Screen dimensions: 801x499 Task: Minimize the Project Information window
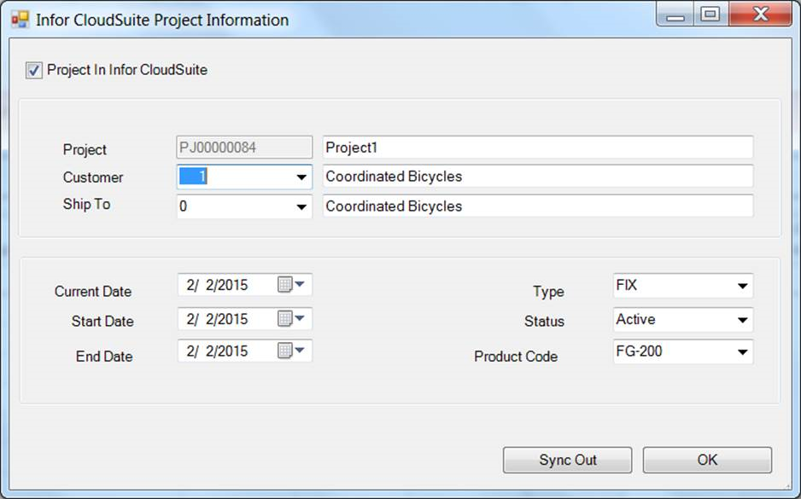[x=675, y=15]
